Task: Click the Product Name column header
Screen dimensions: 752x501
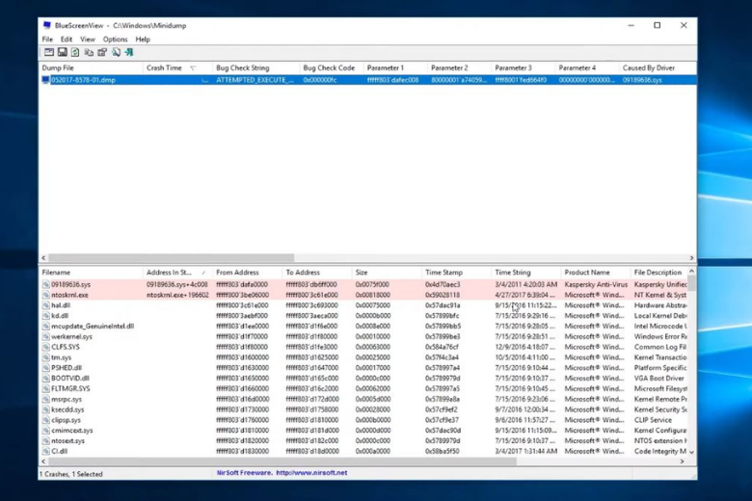Action: (x=595, y=273)
